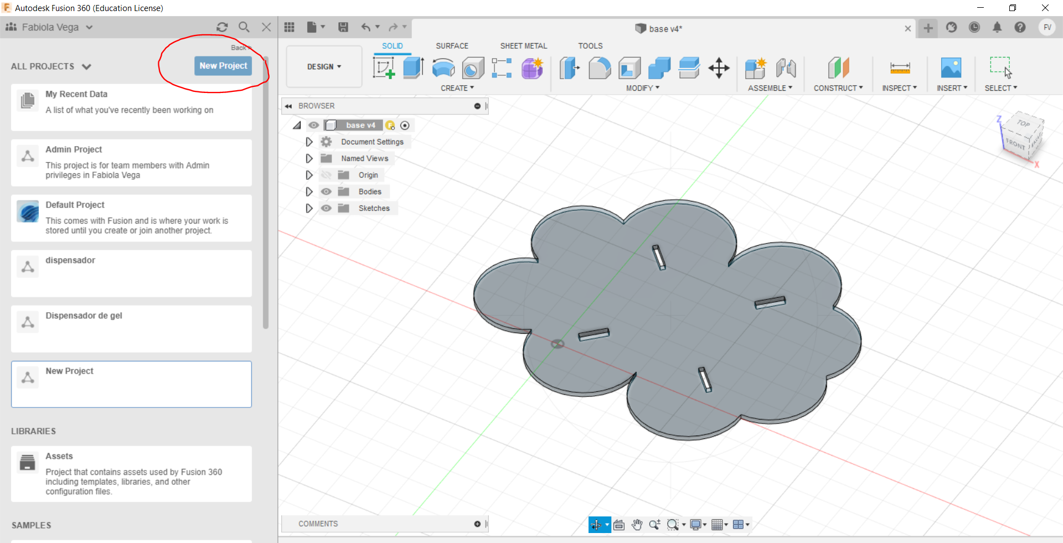This screenshot has height=543, width=1063.
Task: Click the Save icon in the toolbar
Action: pos(343,27)
